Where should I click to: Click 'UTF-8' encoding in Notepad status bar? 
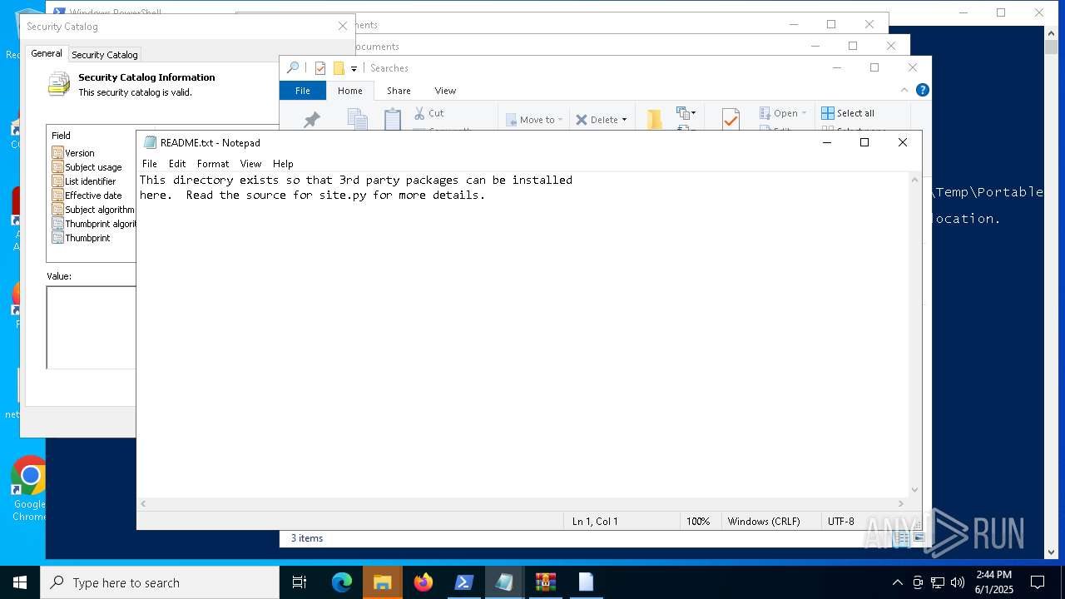(840, 522)
